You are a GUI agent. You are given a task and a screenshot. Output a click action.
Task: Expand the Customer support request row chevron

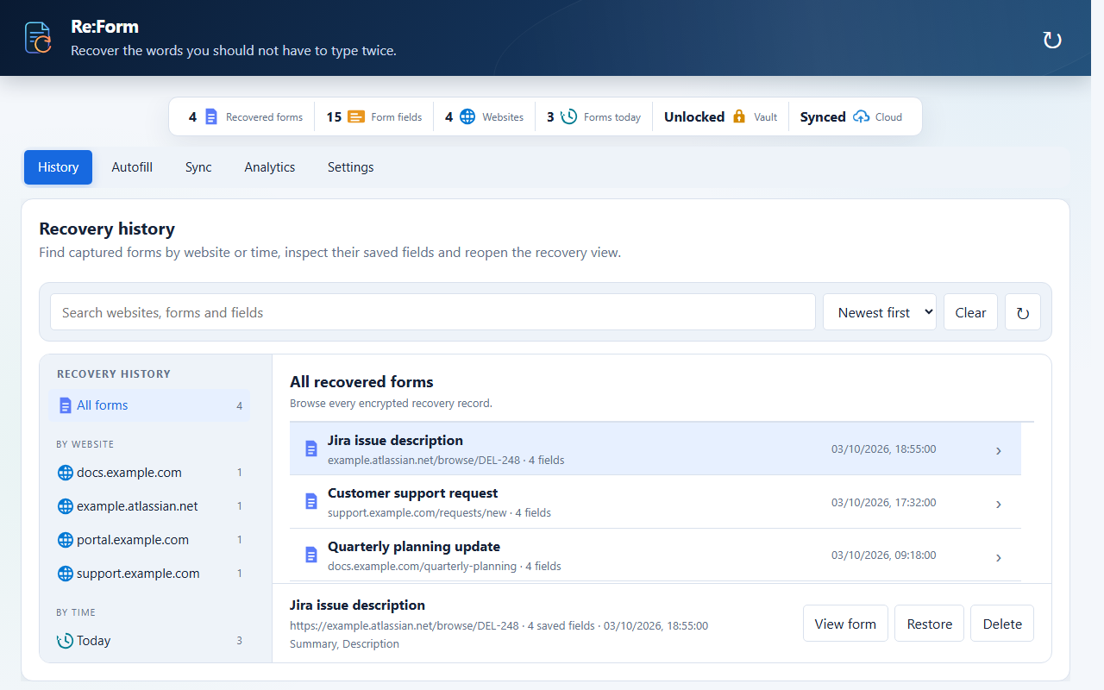pyautogui.click(x=999, y=504)
